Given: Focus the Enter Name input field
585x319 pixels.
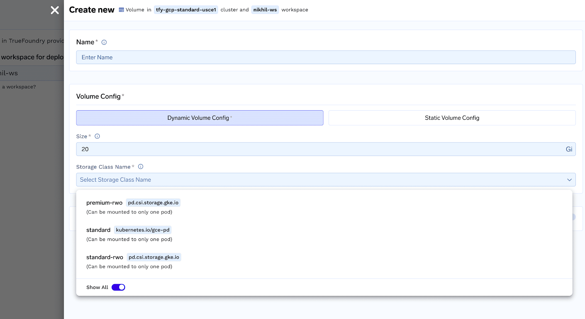Looking at the screenshot, I should (326, 57).
